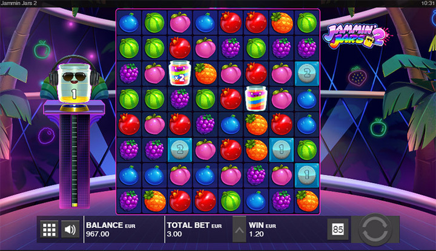Image resolution: width=436 pixels, height=251 pixels.
Task: Open the grid menu icon
Action: tap(49, 229)
